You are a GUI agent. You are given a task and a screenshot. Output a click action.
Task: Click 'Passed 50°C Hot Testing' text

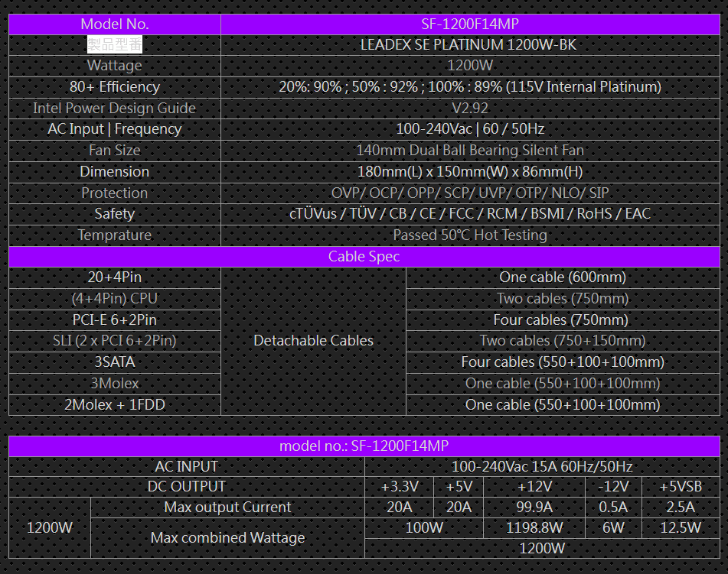(x=469, y=235)
